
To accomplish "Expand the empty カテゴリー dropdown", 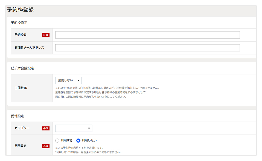I will (74, 128).
